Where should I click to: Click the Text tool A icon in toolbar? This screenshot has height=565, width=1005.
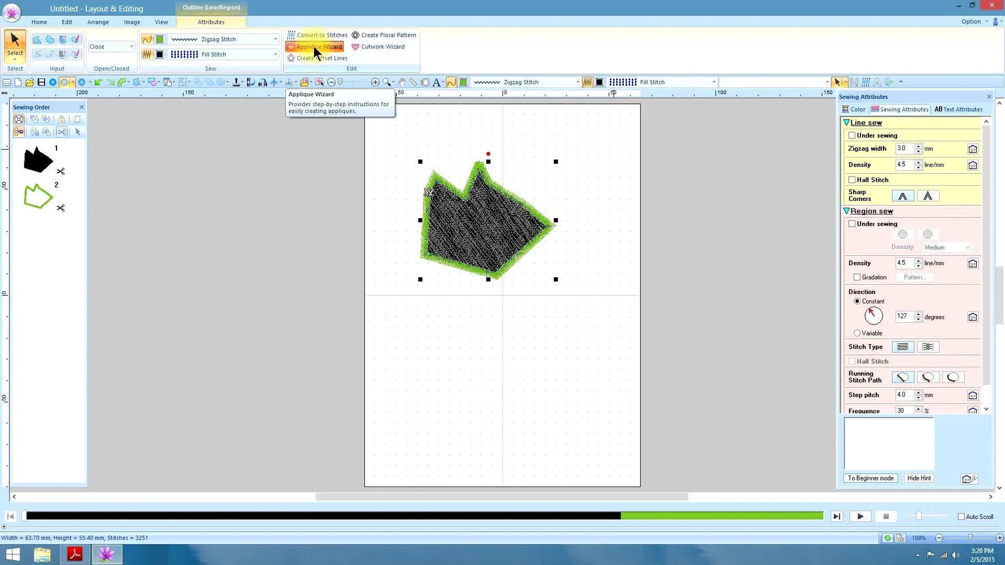[436, 82]
